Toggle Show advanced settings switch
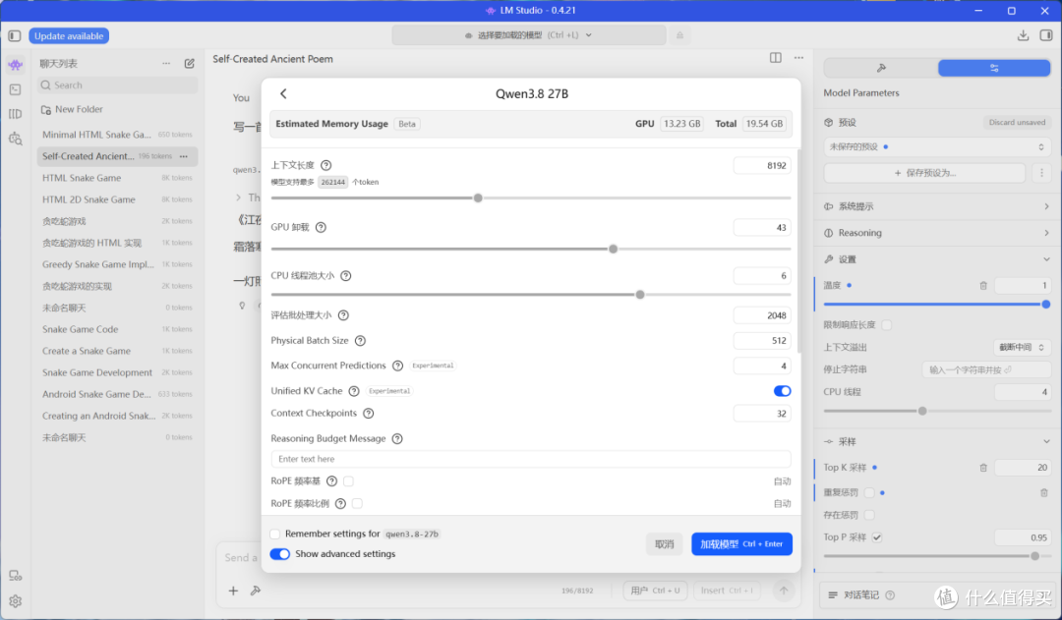1062x620 pixels. (279, 554)
